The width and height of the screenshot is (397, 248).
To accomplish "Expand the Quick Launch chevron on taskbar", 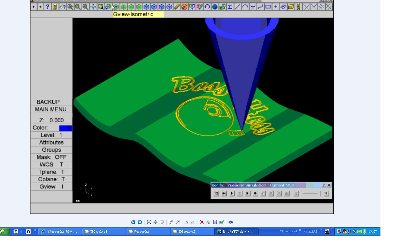I will point(35,230).
